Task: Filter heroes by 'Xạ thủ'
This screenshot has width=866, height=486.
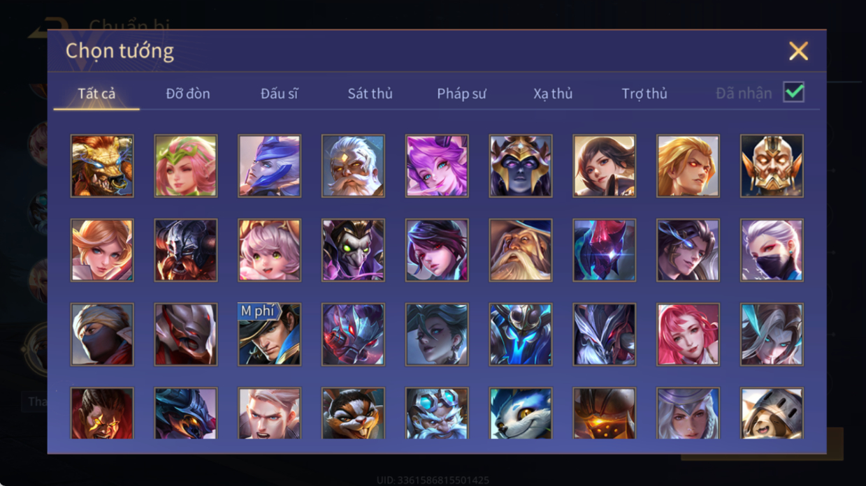Action: point(553,94)
